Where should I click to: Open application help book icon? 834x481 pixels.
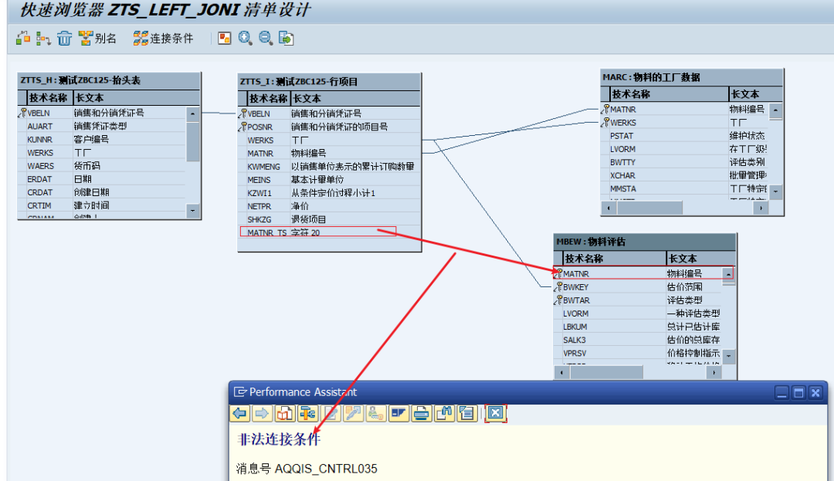point(284,413)
